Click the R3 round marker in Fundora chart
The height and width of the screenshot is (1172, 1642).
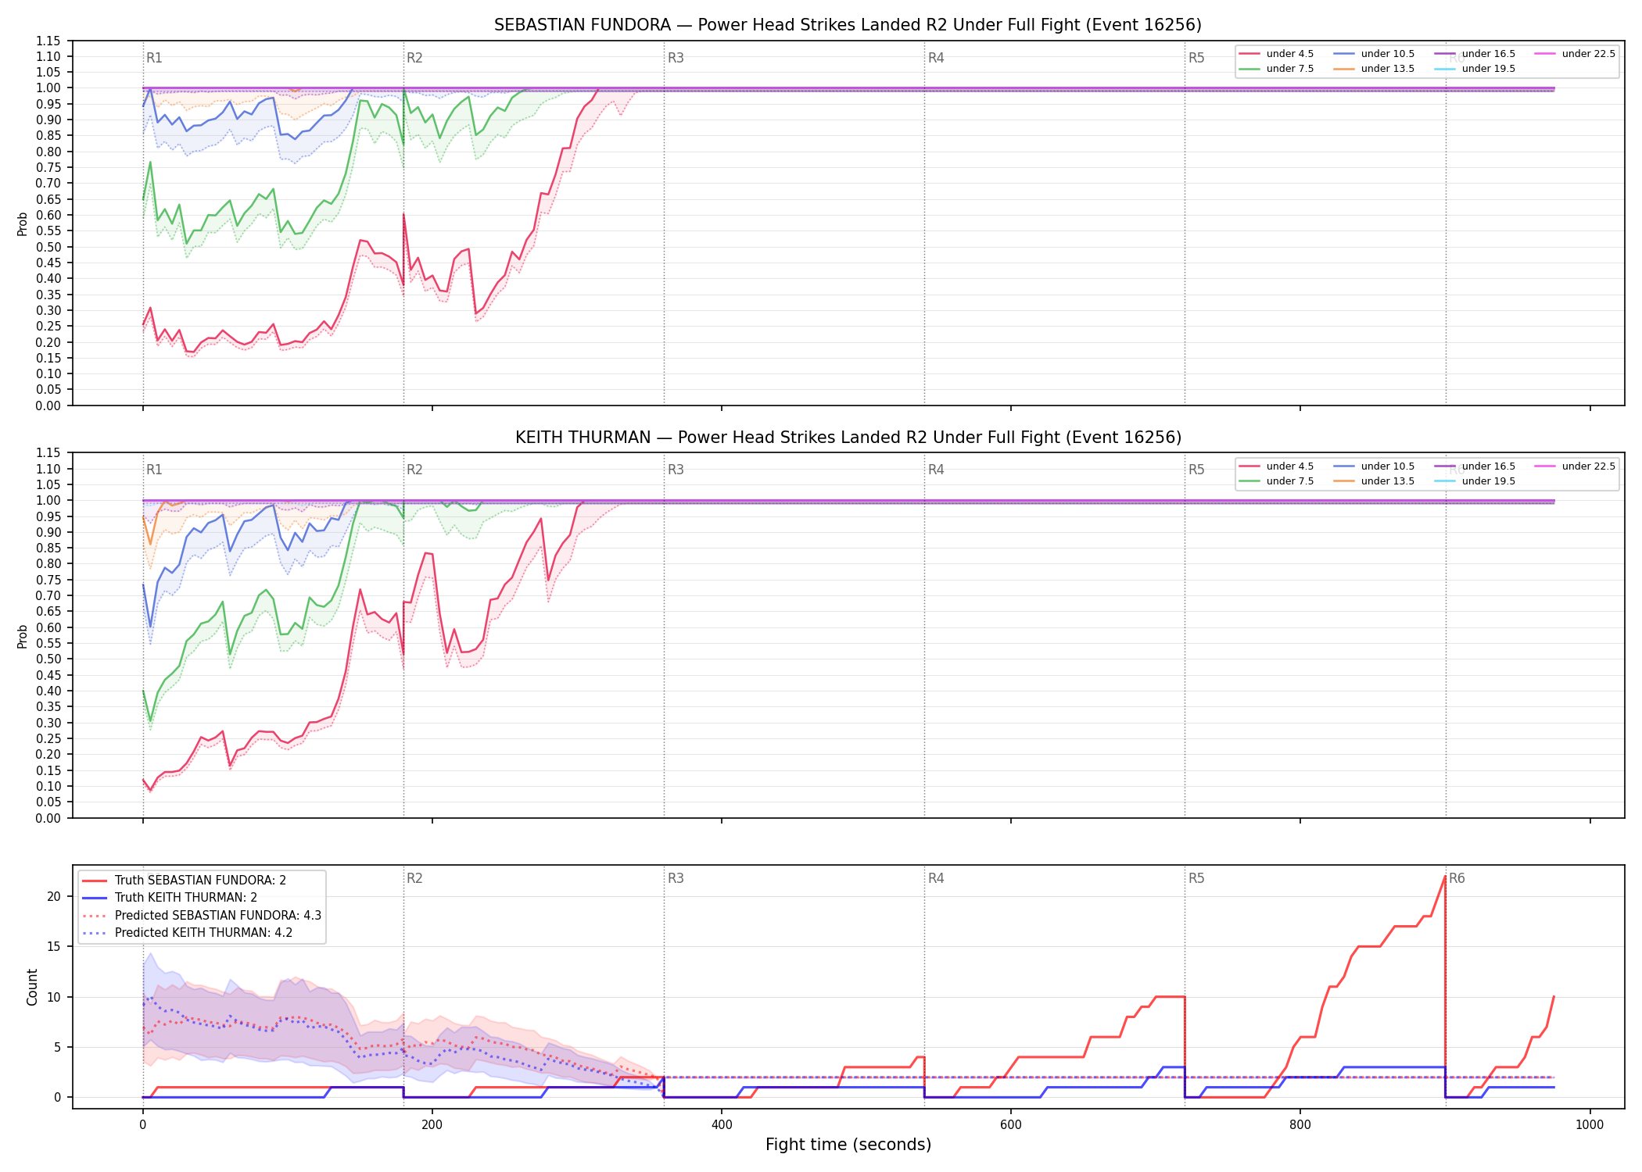676,58
